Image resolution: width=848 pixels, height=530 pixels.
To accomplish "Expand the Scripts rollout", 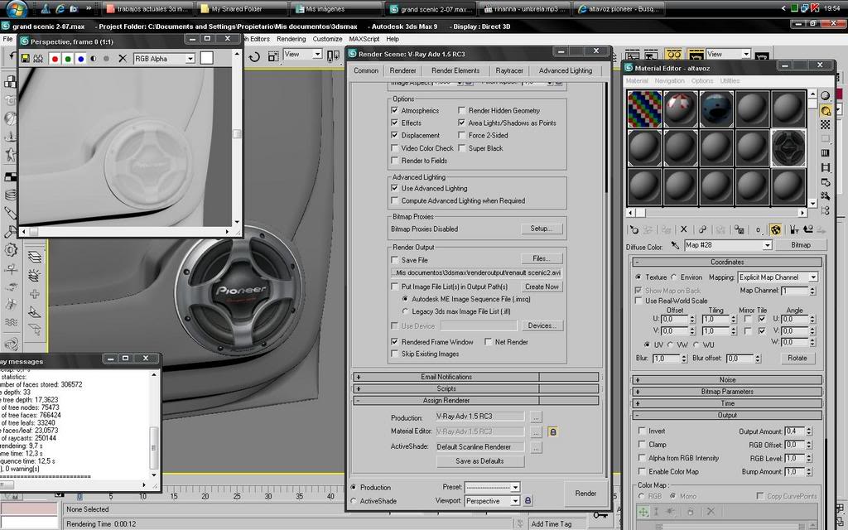I will click(x=475, y=389).
